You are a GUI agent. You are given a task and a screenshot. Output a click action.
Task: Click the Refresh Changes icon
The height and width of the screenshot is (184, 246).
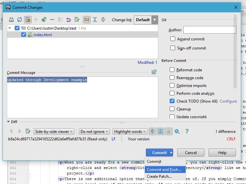pyautogui.click(x=20, y=20)
